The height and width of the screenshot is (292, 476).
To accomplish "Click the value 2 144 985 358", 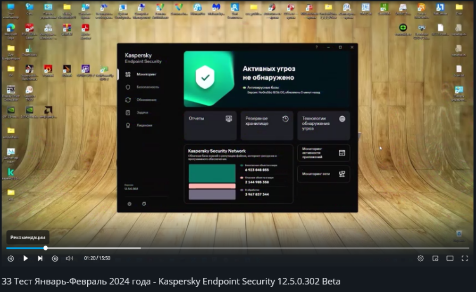I will click(x=257, y=182).
